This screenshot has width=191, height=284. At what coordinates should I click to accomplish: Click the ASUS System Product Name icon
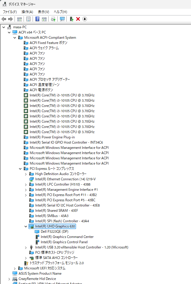[x=15, y=274]
